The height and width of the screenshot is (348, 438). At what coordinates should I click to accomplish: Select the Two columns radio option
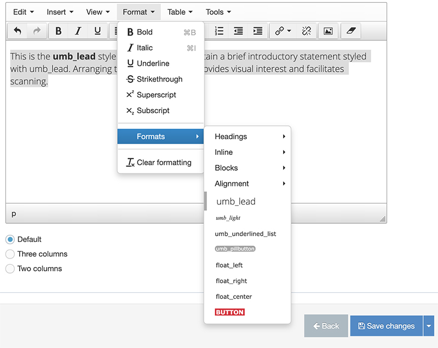10,269
